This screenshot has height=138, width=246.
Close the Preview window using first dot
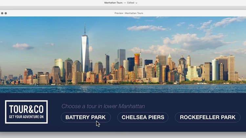pyautogui.click(x=2, y=13)
